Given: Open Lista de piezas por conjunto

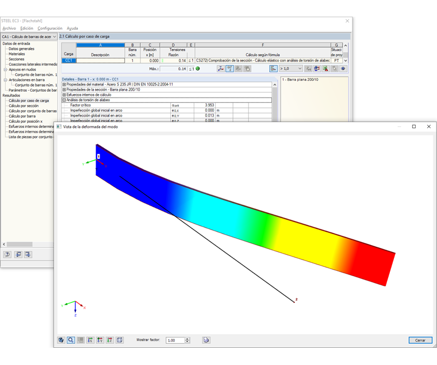Looking at the screenshot, I should click(x=30, y=137).
